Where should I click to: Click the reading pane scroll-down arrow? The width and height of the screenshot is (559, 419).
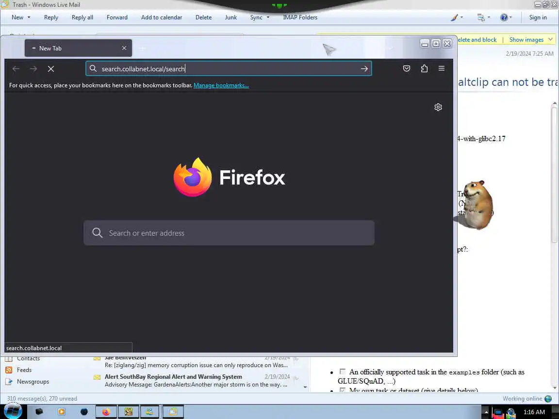point(554,387)
